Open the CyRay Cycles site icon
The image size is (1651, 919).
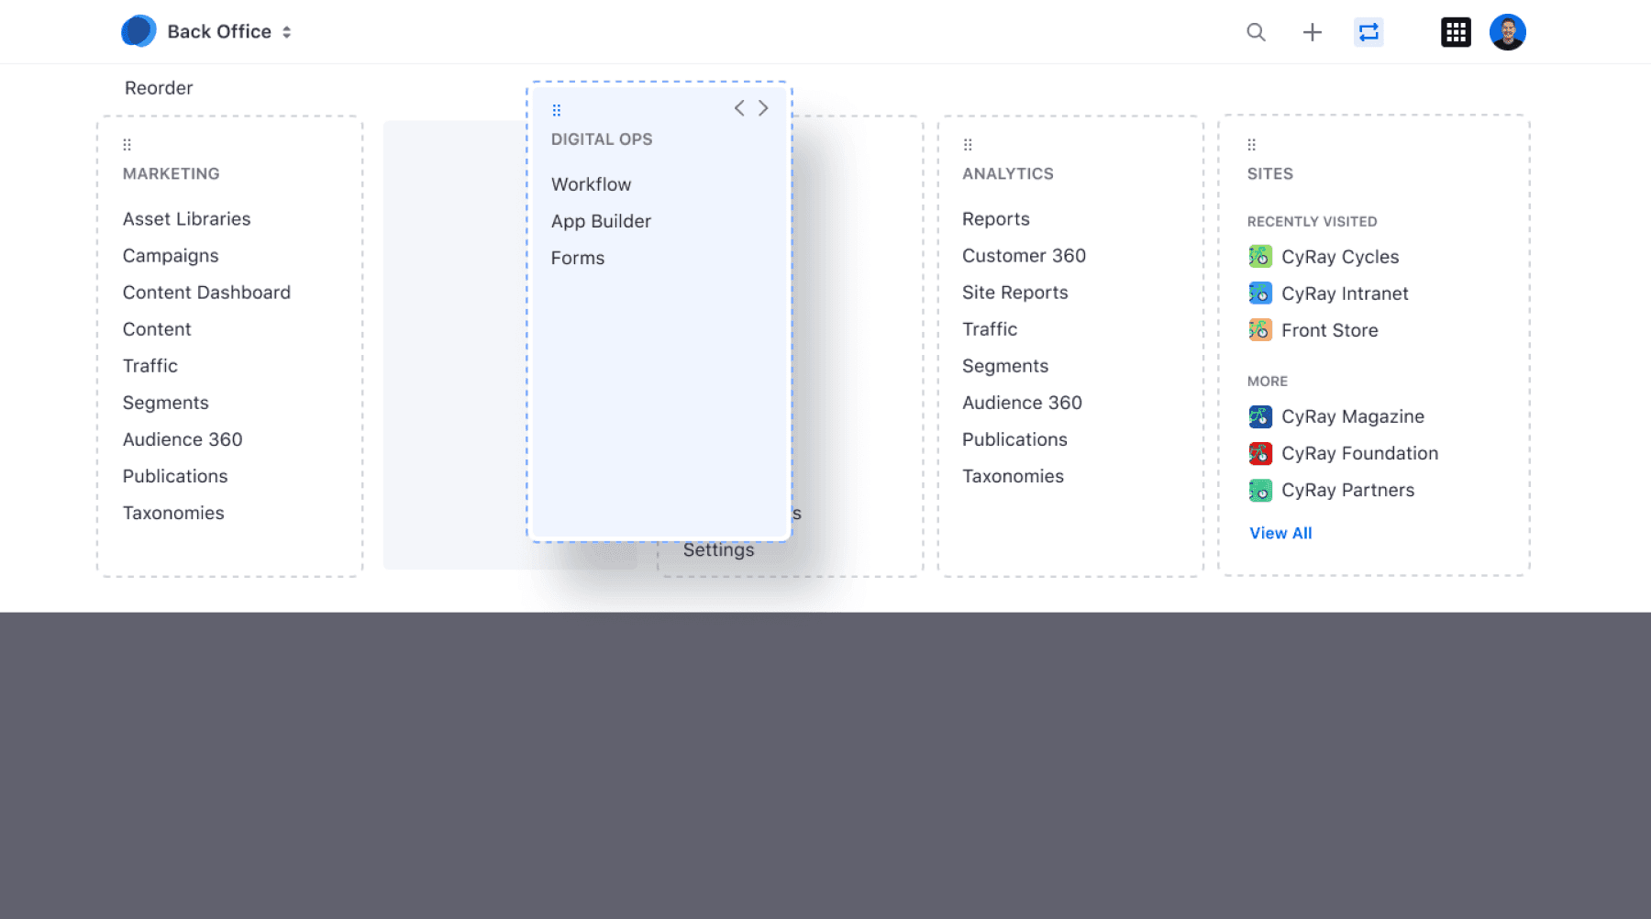click(1260, 257)
